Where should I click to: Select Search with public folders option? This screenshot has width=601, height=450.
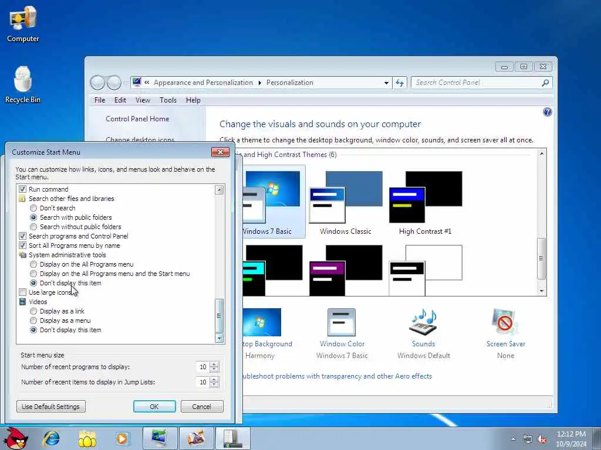(x=33, y=217)
